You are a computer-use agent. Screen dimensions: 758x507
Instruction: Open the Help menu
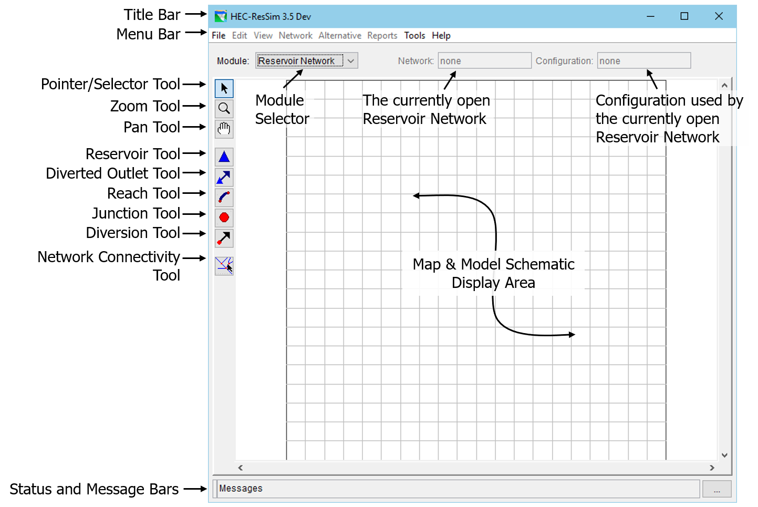(441, 36)
